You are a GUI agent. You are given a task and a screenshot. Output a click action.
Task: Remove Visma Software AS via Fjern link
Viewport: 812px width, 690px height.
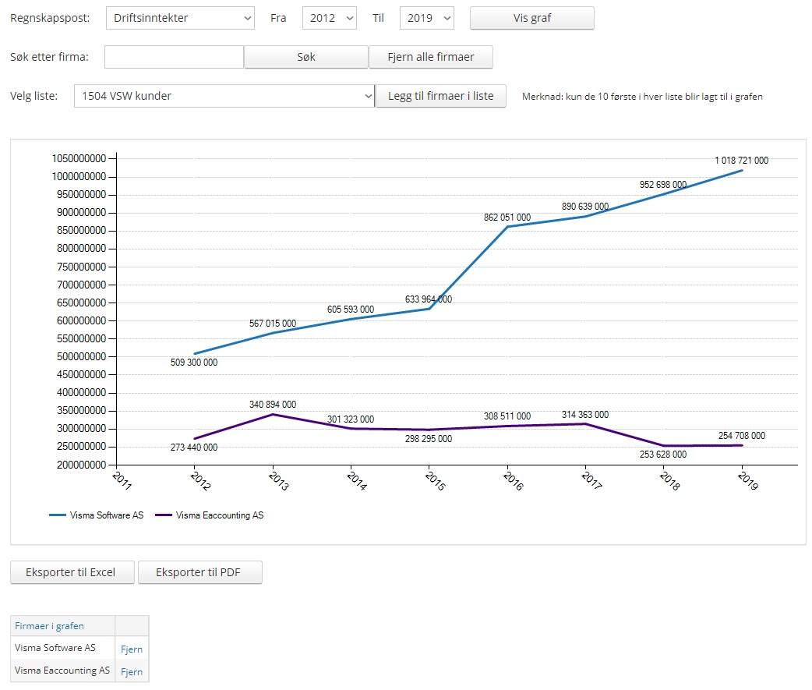(131, 649)
